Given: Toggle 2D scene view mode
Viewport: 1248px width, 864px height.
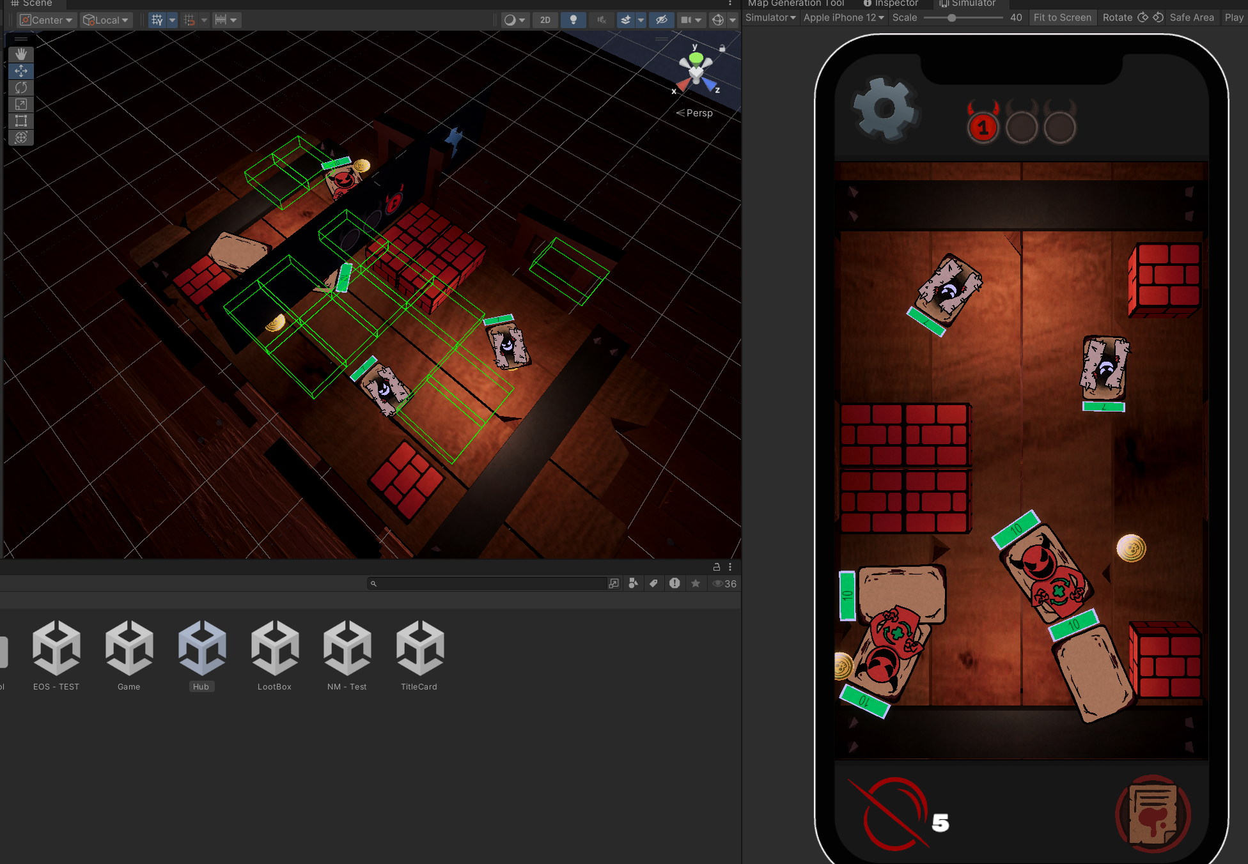Looking at the screenshot, I should 545,20.
